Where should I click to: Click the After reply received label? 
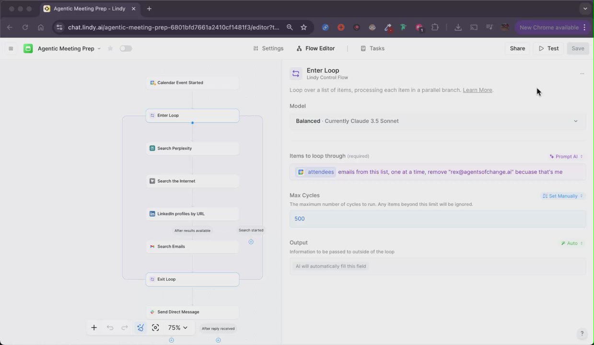[x=218, y=329]
